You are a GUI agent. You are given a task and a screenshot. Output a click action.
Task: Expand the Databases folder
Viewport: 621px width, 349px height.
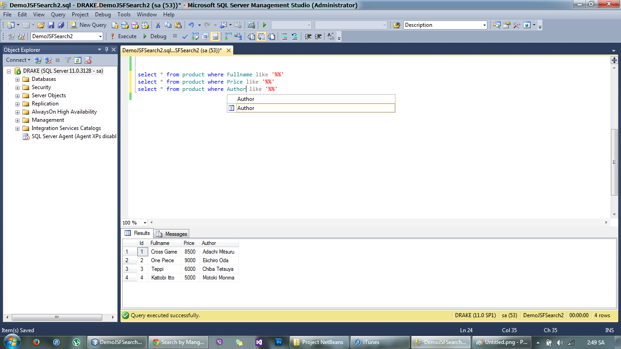[x=18, y=80]
